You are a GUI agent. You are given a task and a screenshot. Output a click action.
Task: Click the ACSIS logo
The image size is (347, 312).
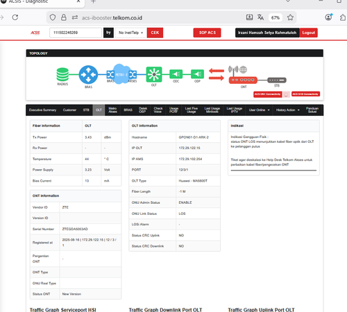pyautogui.click(x=35, y=33)
